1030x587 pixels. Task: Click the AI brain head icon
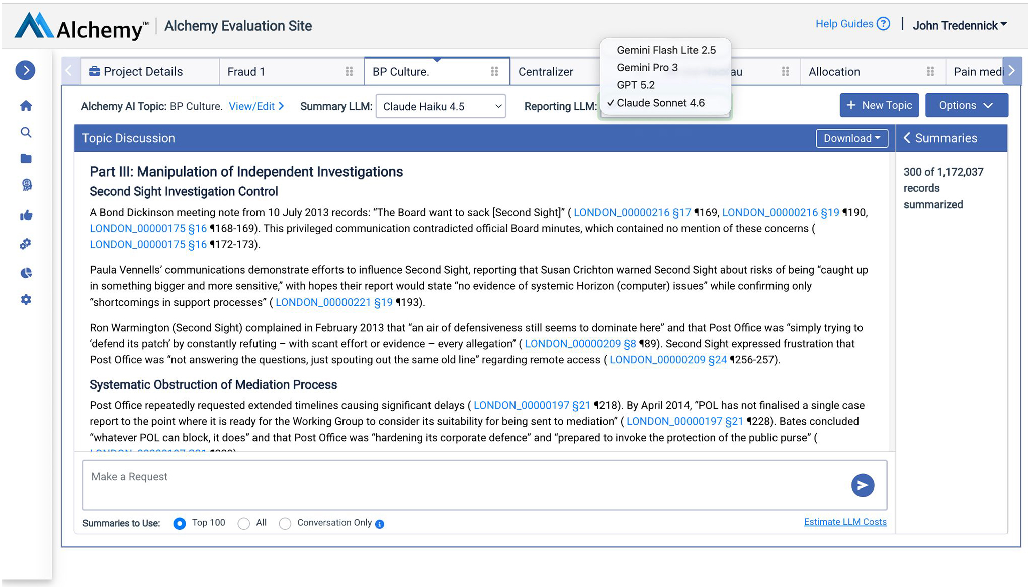pos(26,185)
